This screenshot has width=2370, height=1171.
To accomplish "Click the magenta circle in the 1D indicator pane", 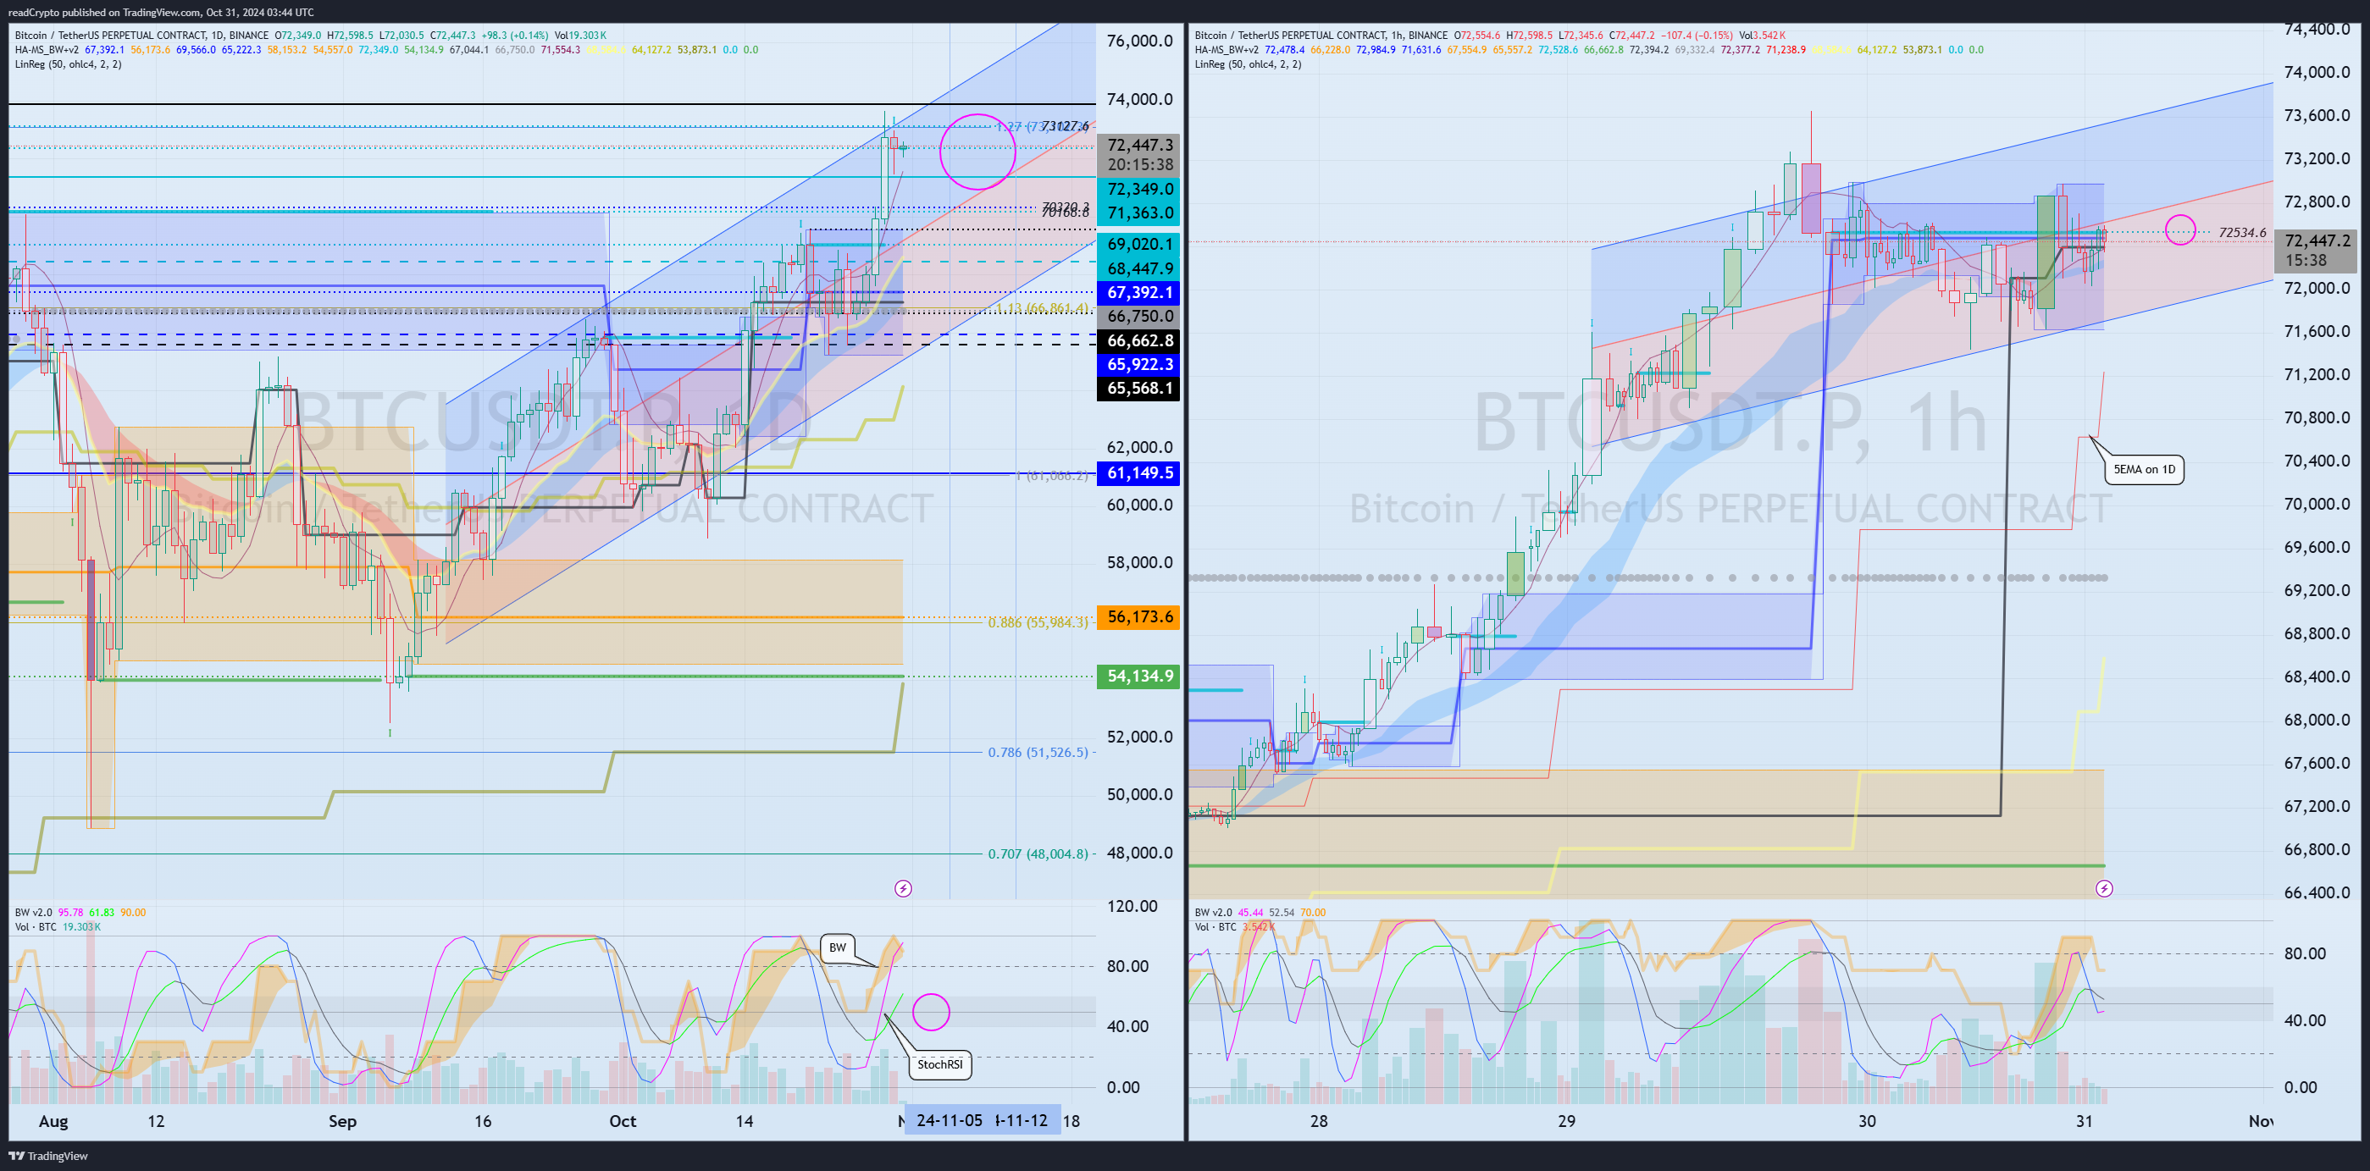I will (x=931, y=1012).
